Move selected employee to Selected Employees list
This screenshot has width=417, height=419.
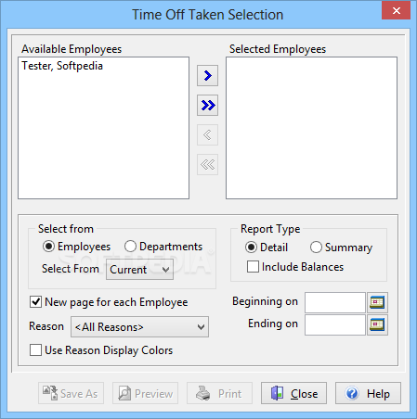click(x=207, y=75)
